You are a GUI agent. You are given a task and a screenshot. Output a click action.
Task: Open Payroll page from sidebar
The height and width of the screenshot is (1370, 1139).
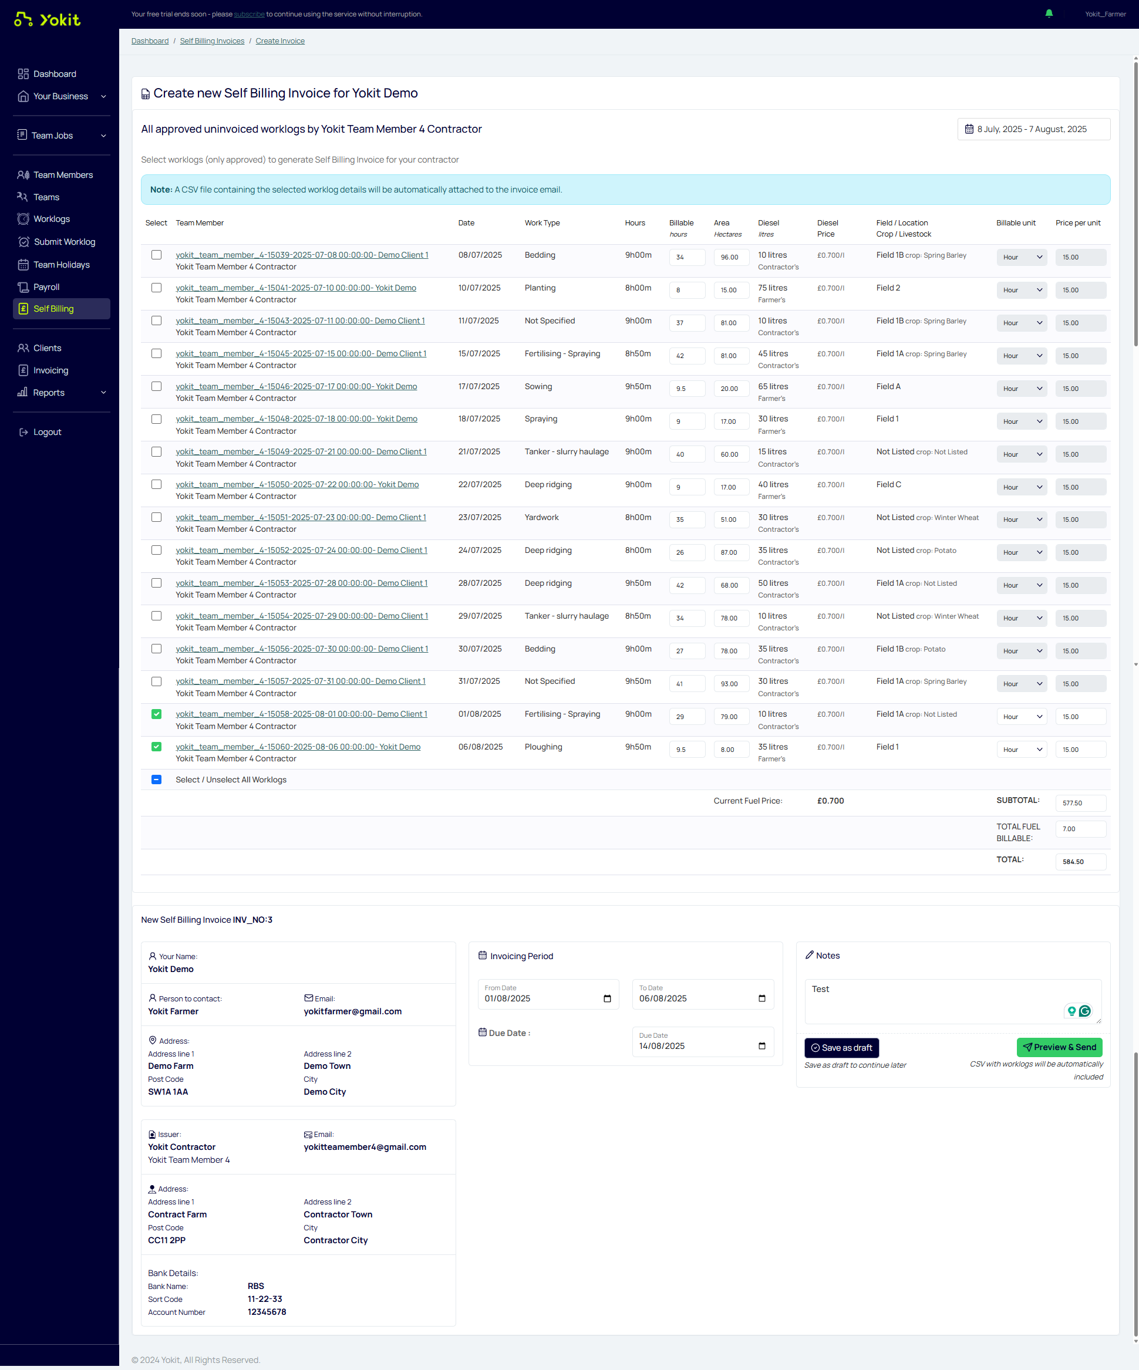pos(46,287)
